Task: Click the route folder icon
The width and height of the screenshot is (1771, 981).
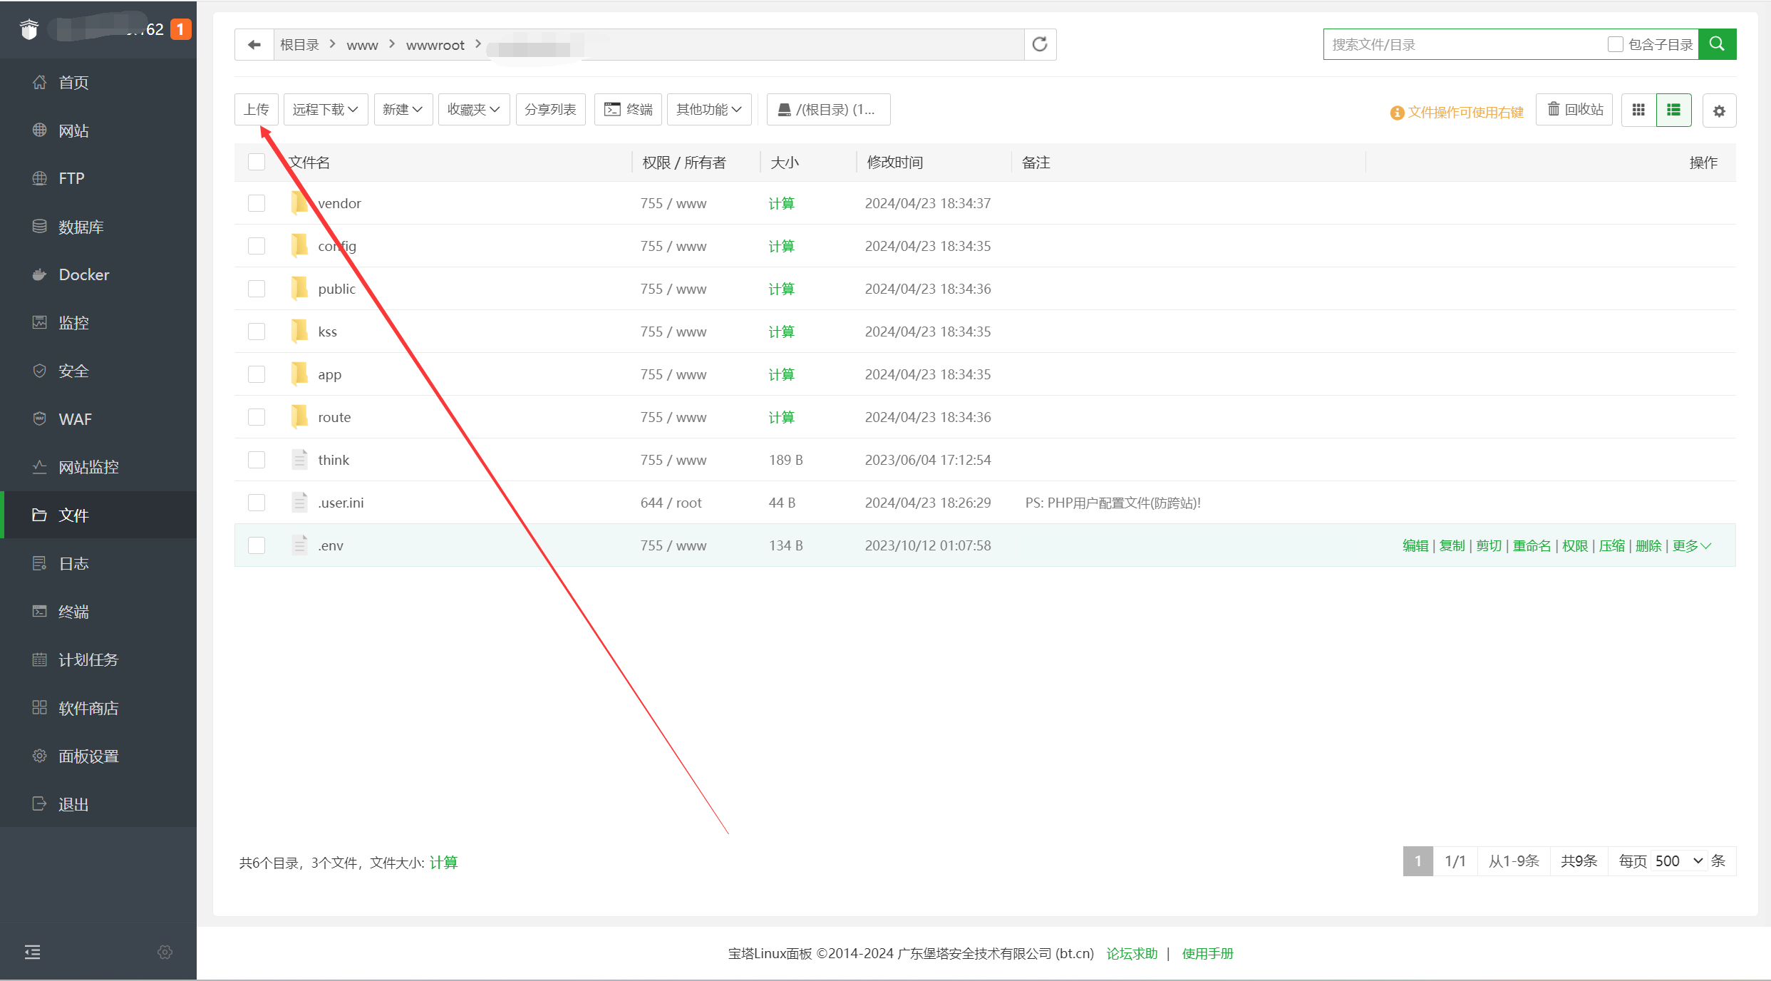Action: 300,417
